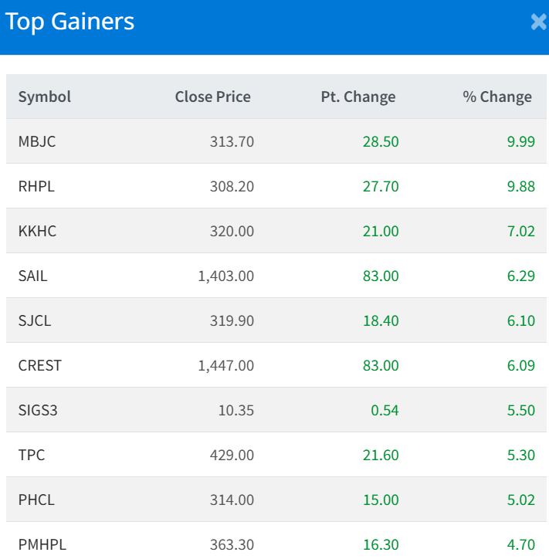Image resolution: width=549 pixels, height=559 pixels.
Task: Open the RHPL stock symbol
Action: pos(37,186)
